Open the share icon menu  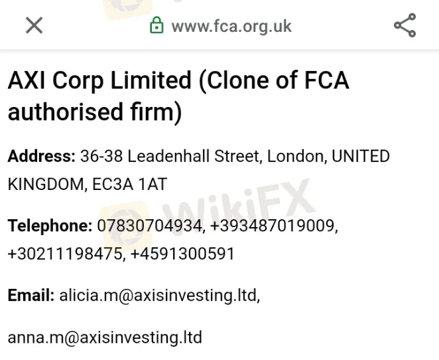[405, 26]
